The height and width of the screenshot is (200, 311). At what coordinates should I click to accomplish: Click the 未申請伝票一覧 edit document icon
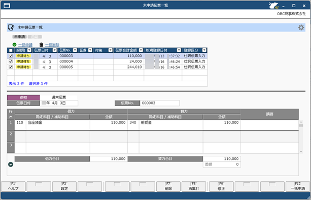(11, 27)
